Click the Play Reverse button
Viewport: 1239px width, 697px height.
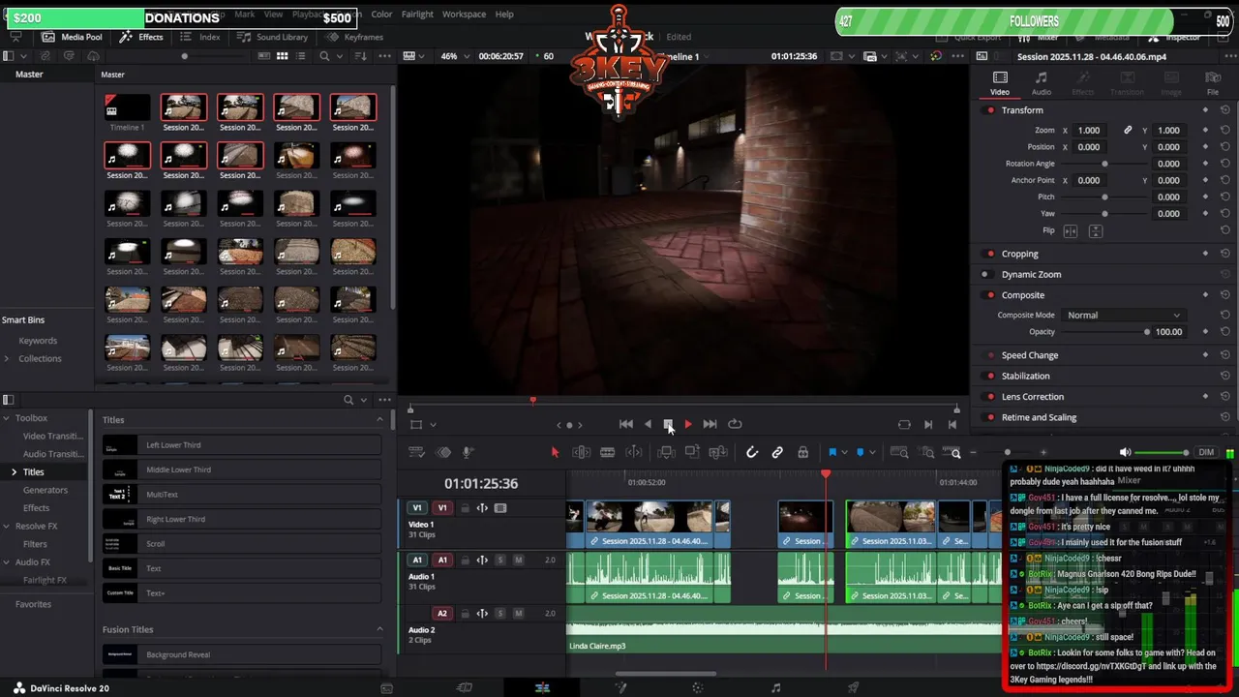[648, 424]
